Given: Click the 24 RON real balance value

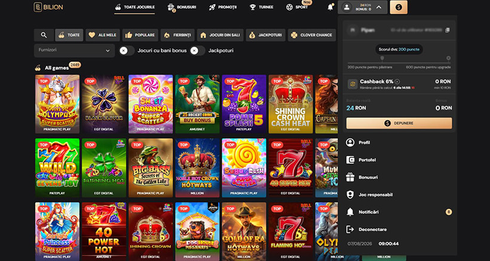Looking at the screenshot, I should click(356, 108).
